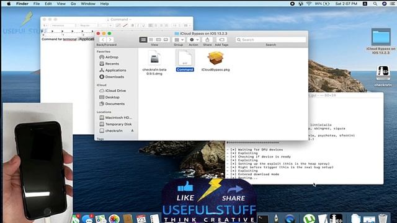
Task: Open Spotlight search in menu bar
Action: 375,4
